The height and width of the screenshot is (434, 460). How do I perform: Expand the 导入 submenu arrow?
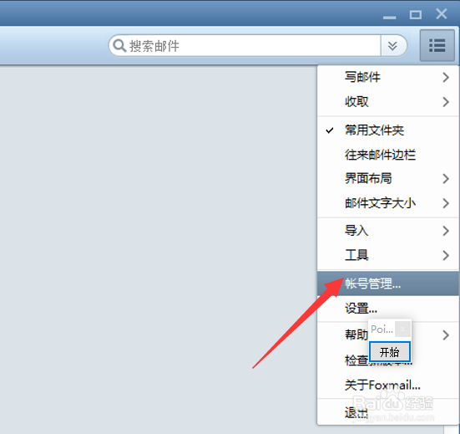pyautogui.click(x=446, y=231)
